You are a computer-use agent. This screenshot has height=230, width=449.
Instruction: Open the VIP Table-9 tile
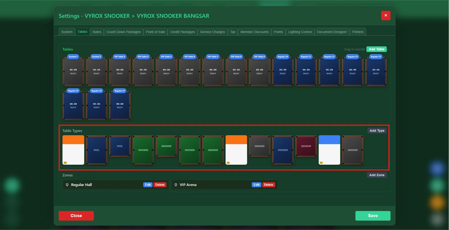260,71
